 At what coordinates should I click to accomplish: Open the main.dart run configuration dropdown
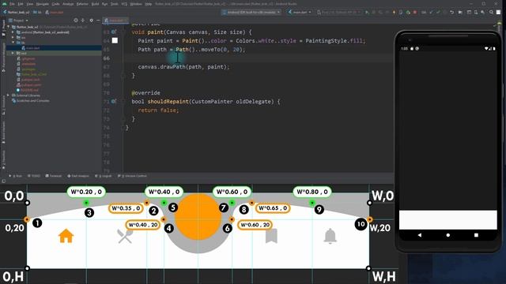click(x=300, y=13)
